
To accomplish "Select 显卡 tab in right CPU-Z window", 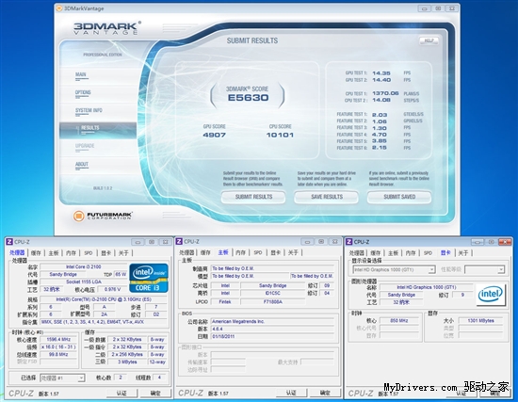I will 445,252.
